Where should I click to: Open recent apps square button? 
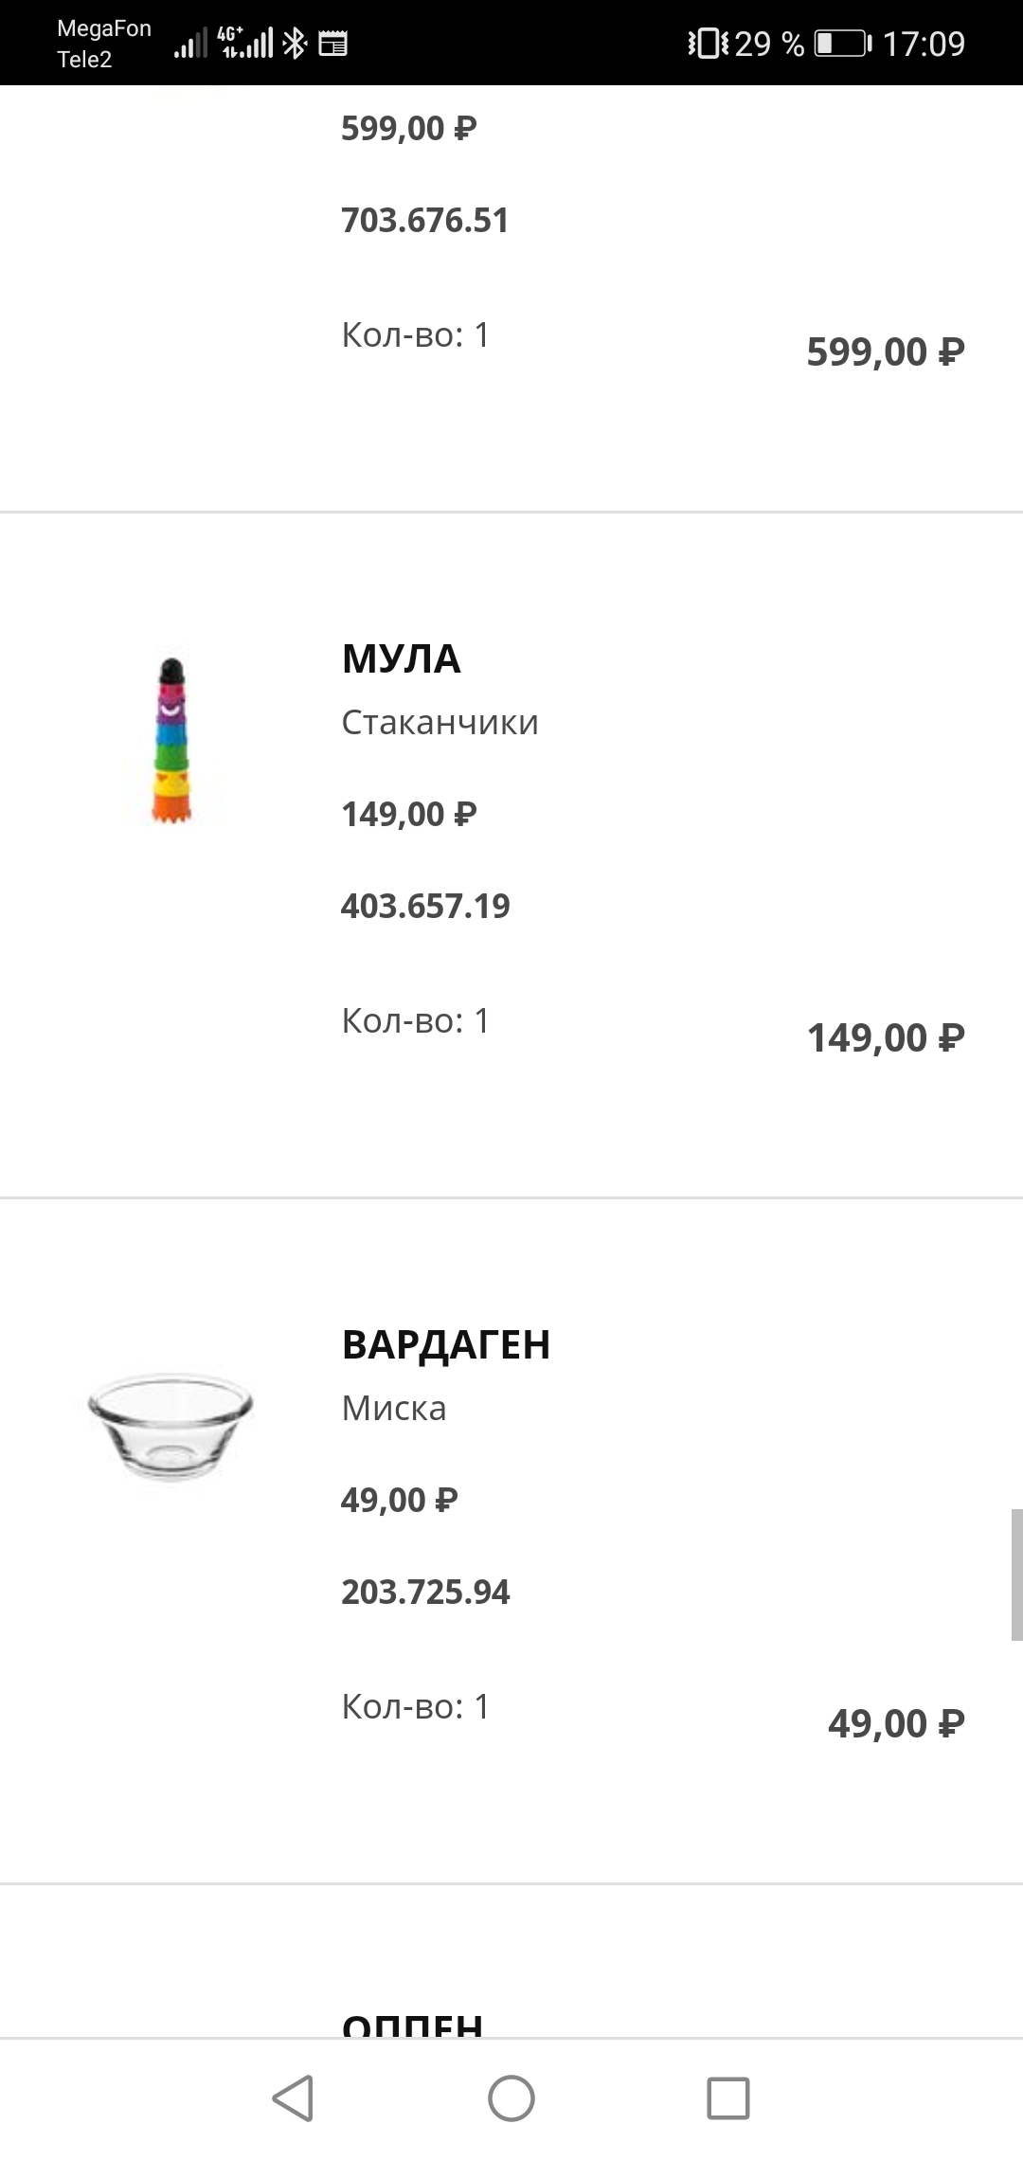[728, 2097]
